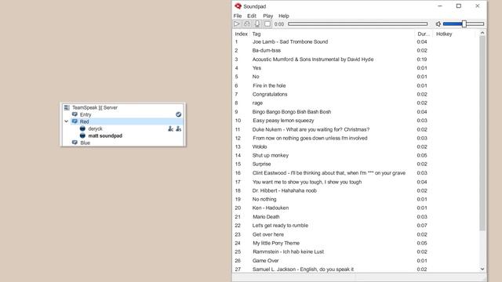
Task: Select the 'Entry' channel label
Action: tap(85, 114)
